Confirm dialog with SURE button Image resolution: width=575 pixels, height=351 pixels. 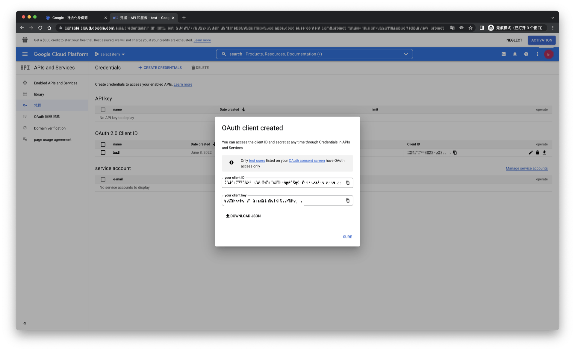[347, 237]
